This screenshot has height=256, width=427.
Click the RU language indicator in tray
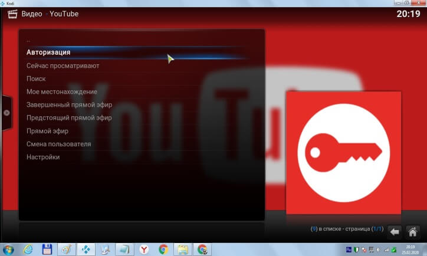(349, 250)
